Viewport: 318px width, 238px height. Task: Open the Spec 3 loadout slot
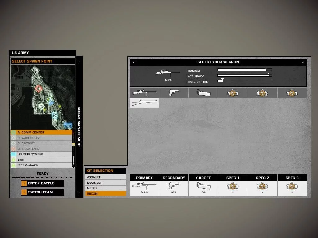coord(292,188)
